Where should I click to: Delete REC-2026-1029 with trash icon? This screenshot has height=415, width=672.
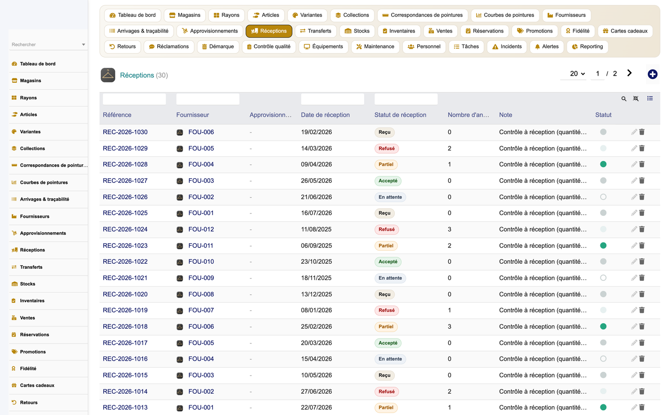point(642,148)
